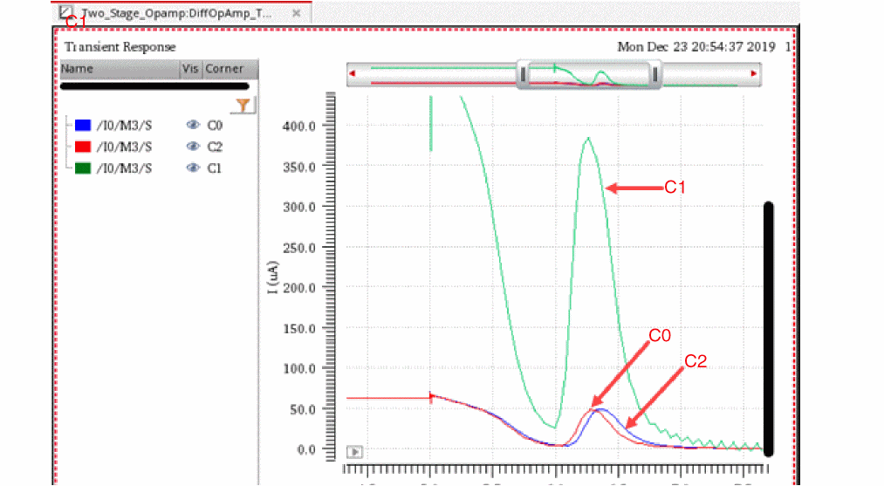
Task: Click the green C1 color swatch
Action: pos(83,168)
